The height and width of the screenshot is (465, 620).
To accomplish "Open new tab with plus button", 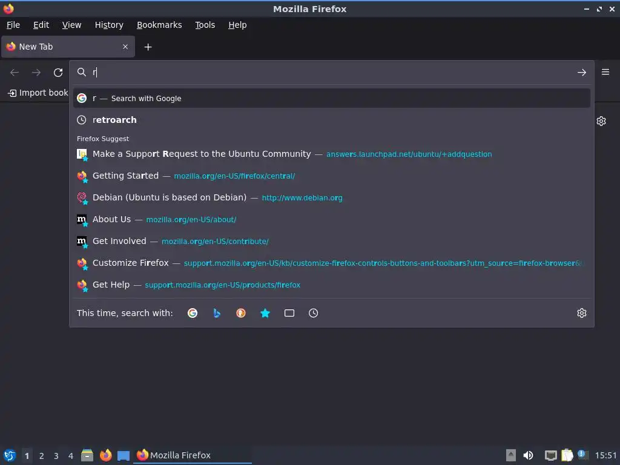I will pos(148,47).
